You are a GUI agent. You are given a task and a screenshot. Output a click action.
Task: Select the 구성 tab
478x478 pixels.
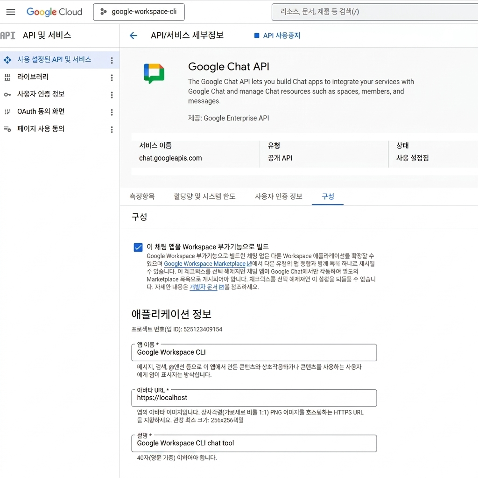pyautogui.click(x=328, y=197)
